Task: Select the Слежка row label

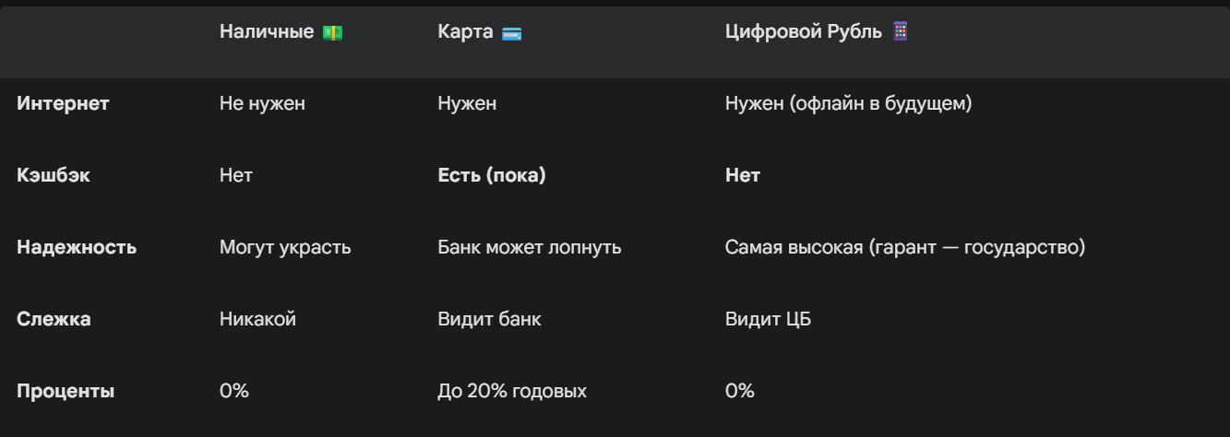Action: click(x=54, y=319)
